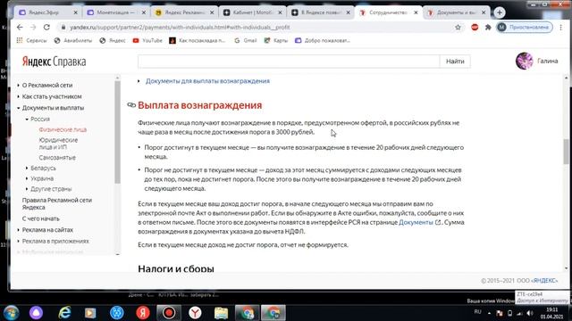The width and height of the screenshot is (572, 321).
Task: Launch Internet Explorer from the taskbar
Action: tap(64, 313)
